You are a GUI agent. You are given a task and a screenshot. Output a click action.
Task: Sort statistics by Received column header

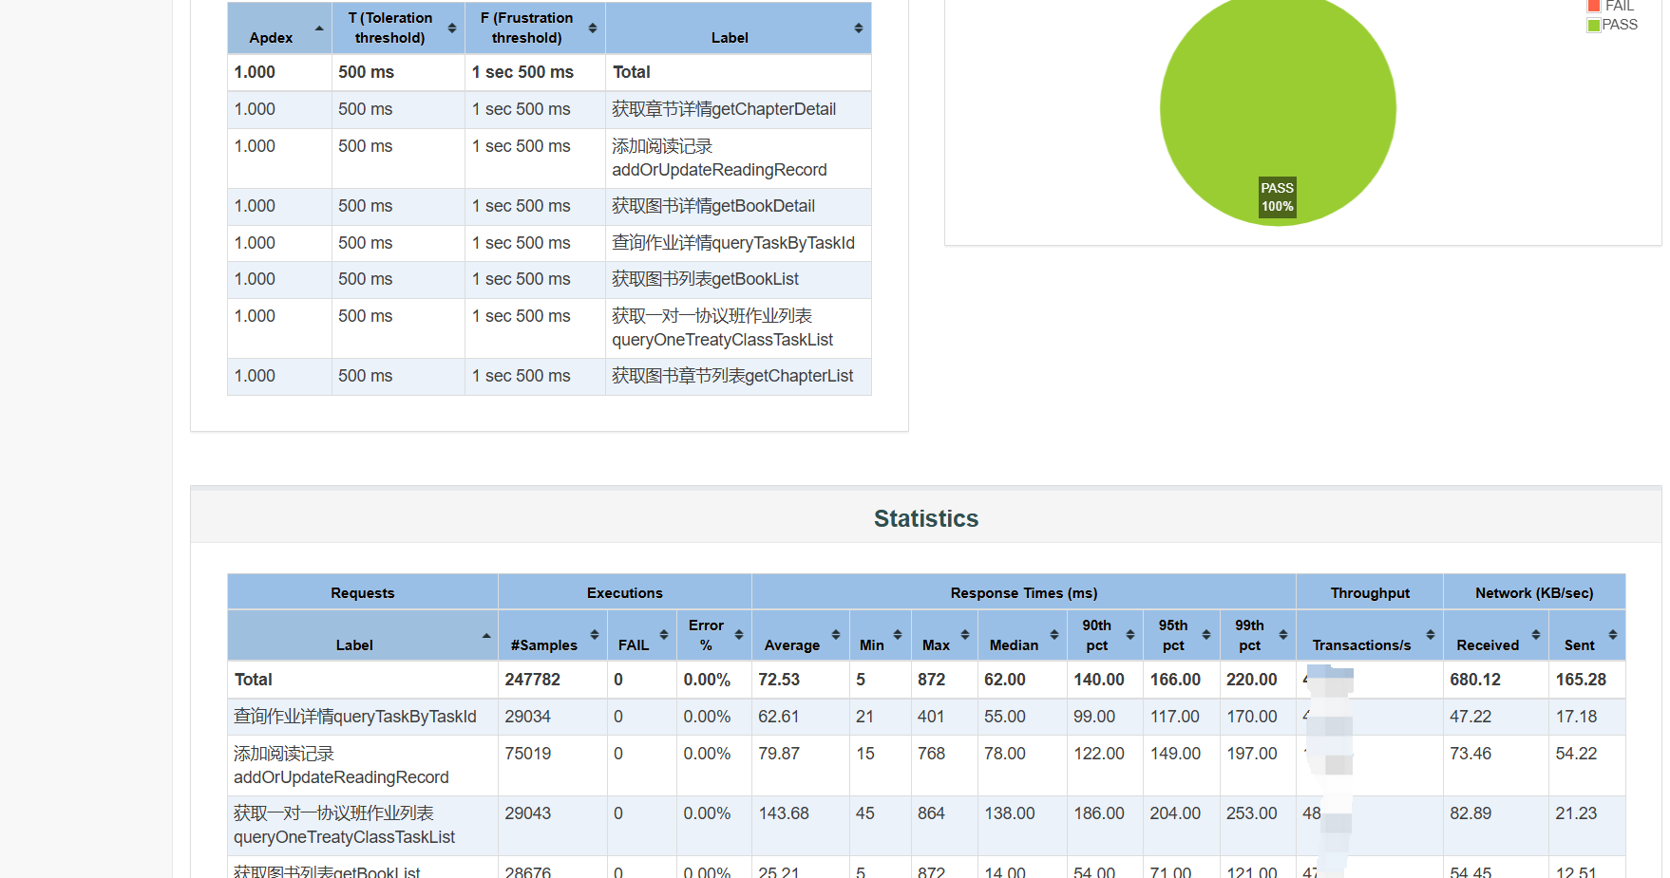pyautogui.click(x=1488, y=644)
